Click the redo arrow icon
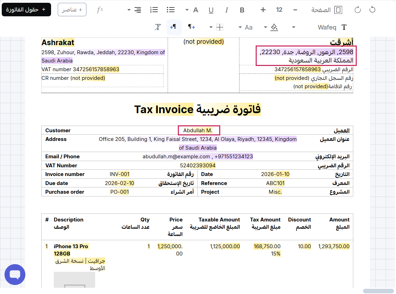 coord(357,10)
